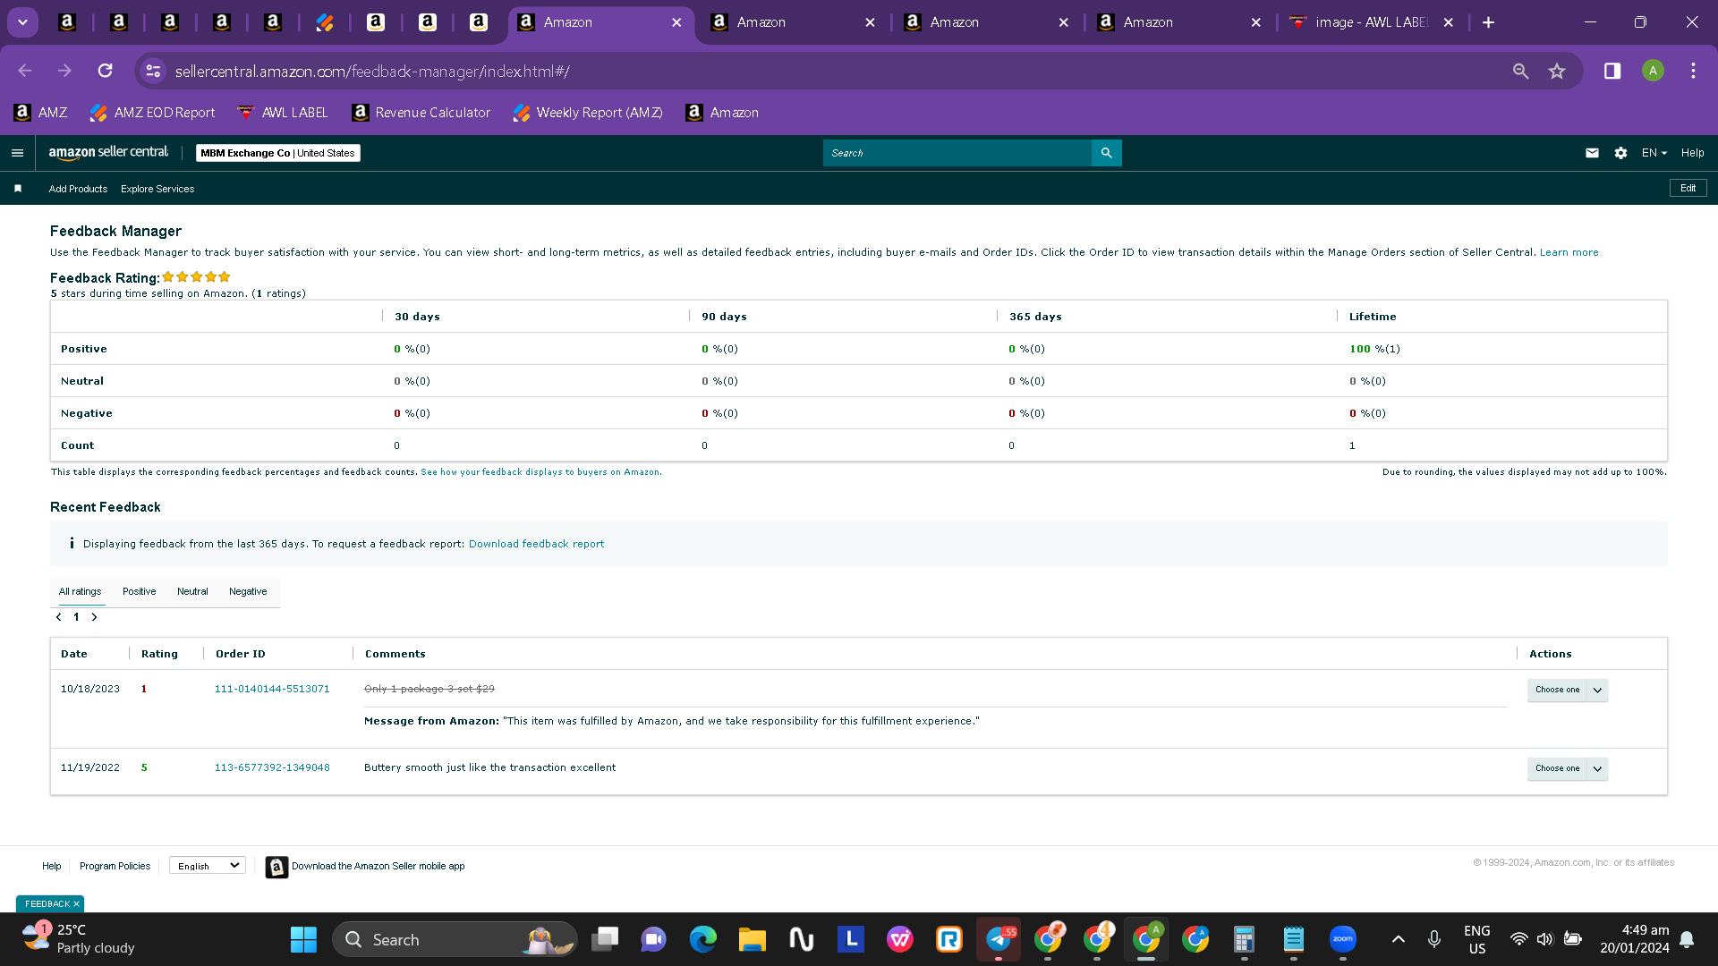Viewport: 1718px width, 966px height.
Task: Open Microsoft Edge from the taskbar
Action: pos(702,939)
